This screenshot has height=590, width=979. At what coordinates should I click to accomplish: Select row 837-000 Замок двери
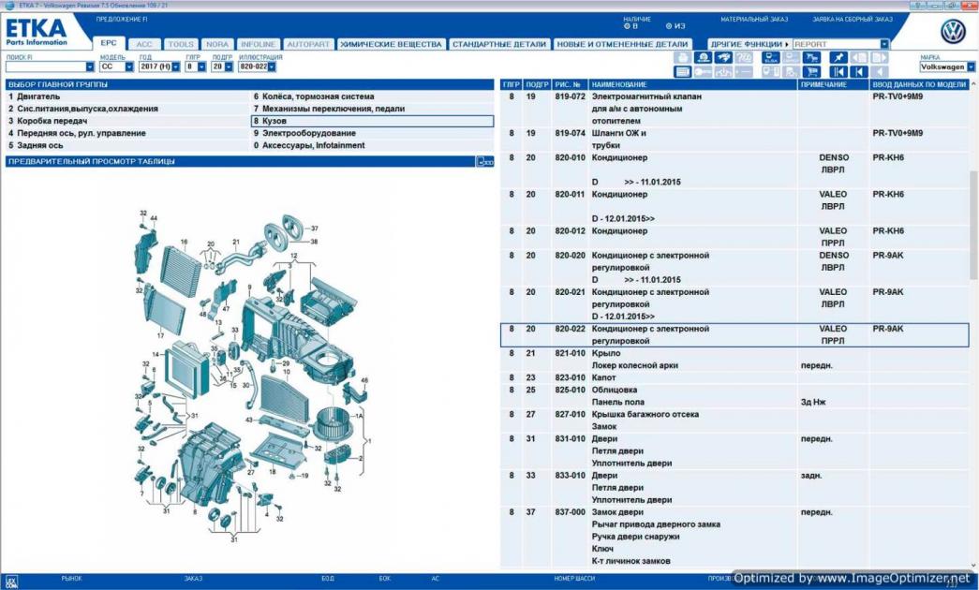pos(734,537)
